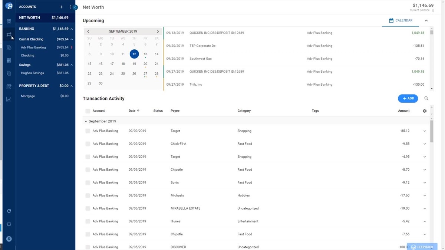Add a new account with plus icon
The width and height of the screenshot is (445, 250).
point(62,7)
